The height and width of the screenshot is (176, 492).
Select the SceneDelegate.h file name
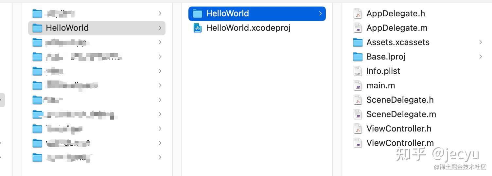click(400, 100)
